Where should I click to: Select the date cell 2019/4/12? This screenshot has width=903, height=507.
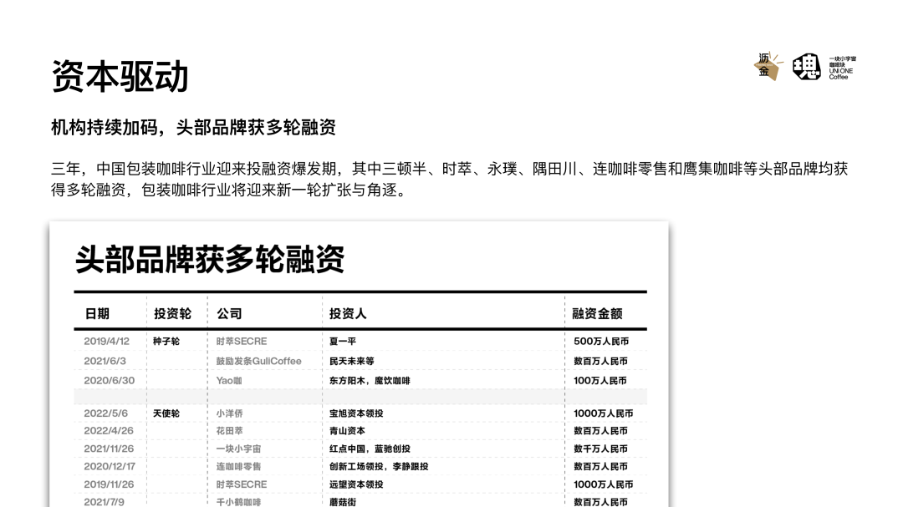pyautogui.click(x=107, y=342)
